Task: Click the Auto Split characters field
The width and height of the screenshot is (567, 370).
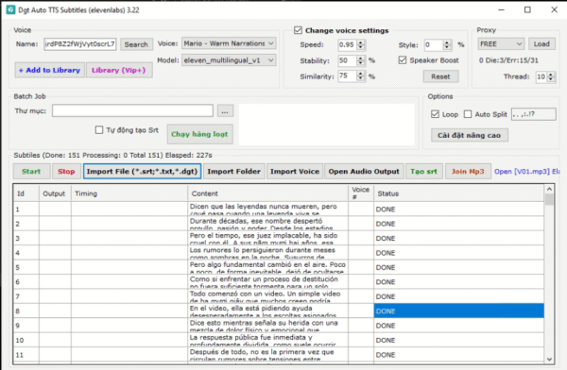Action: pos(533,114)
